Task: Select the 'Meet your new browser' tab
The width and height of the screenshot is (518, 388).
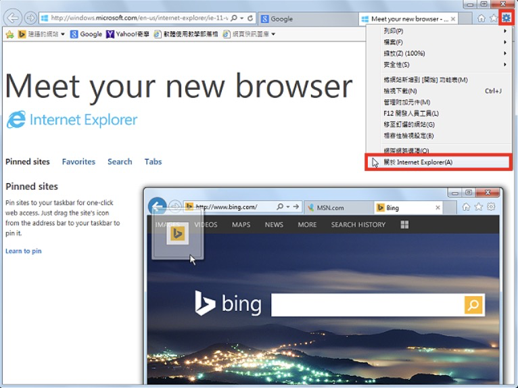Action: tap(408, 19)
